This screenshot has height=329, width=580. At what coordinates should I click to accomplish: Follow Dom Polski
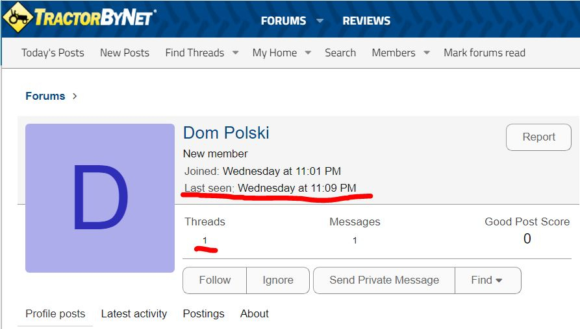point(214,280)
